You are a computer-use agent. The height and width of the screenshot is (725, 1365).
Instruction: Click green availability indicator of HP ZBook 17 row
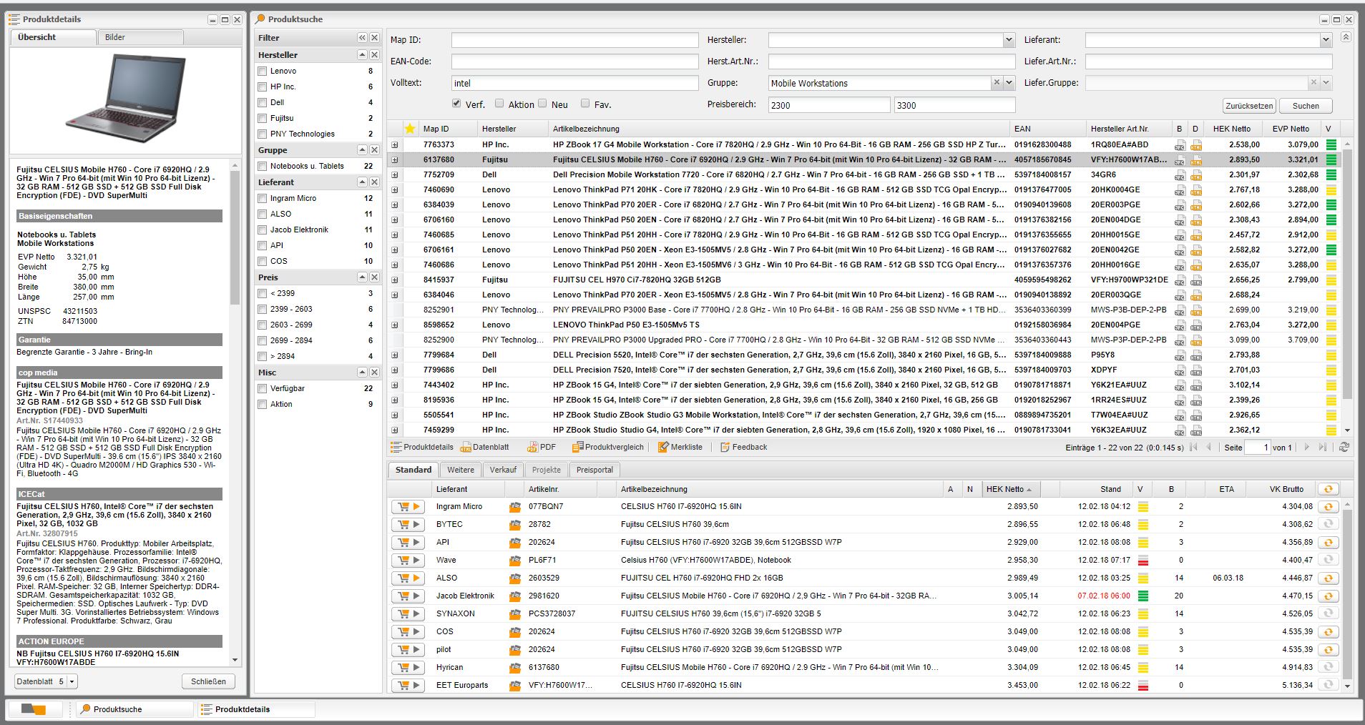1331,145
